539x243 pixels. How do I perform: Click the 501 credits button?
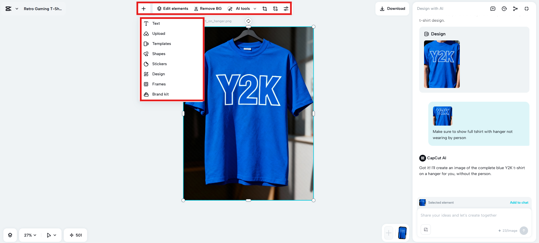tap(76, 235)
